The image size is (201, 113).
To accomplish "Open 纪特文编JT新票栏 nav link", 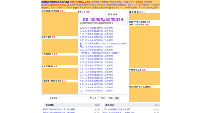I will coord(109,5).
